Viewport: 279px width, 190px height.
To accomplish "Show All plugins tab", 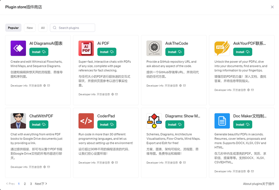I will (x=43, y=28).
